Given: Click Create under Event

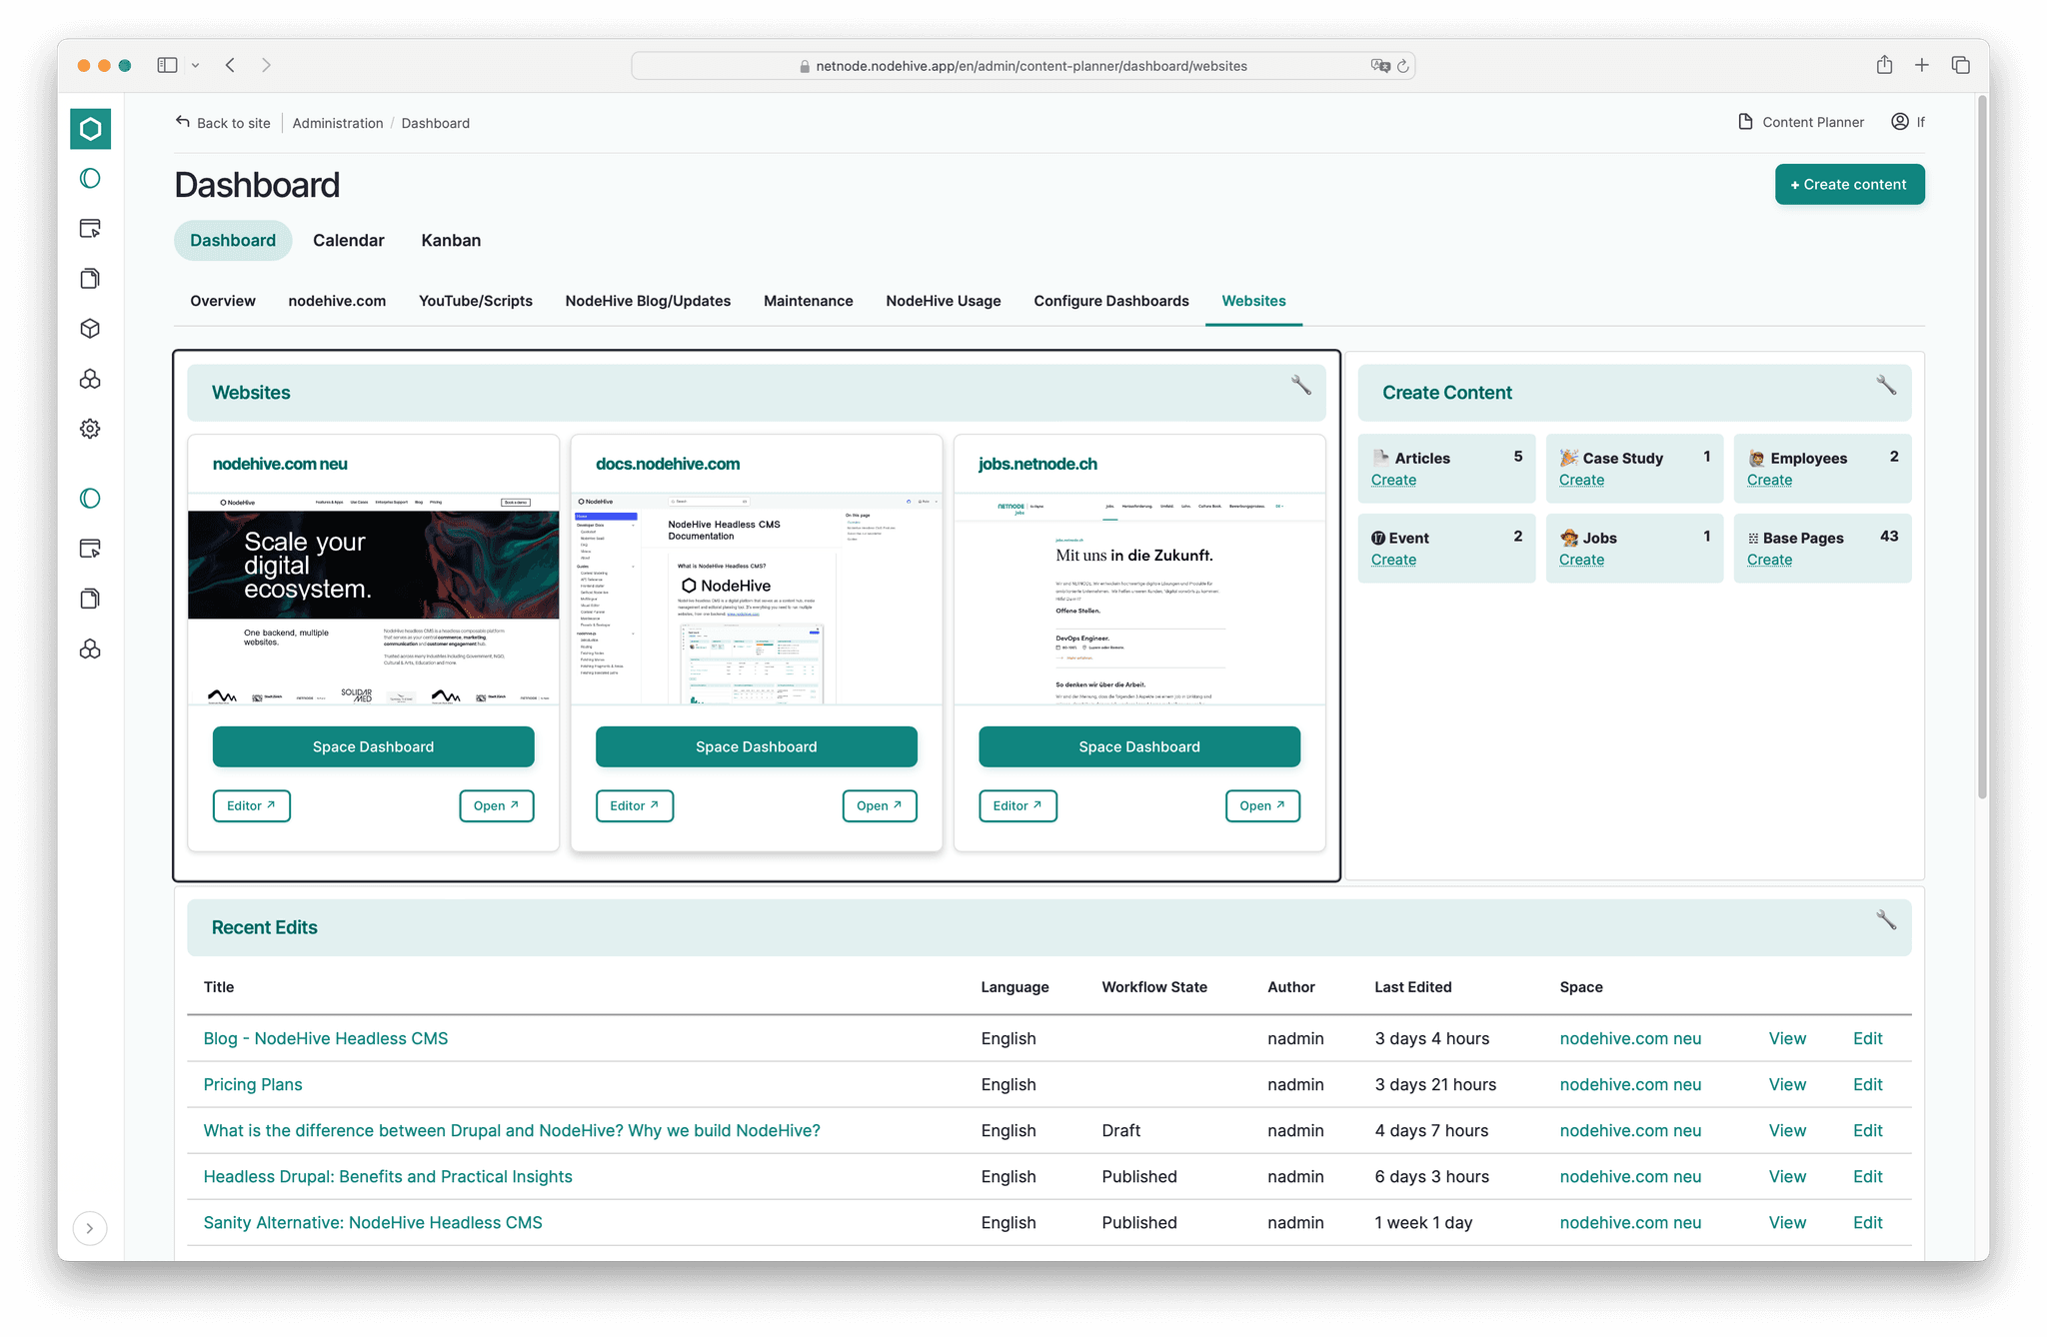Looking at the screenshot, I should (x=1393, y=561).
